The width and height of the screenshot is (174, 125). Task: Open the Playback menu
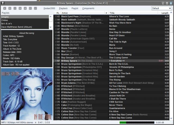63,8
